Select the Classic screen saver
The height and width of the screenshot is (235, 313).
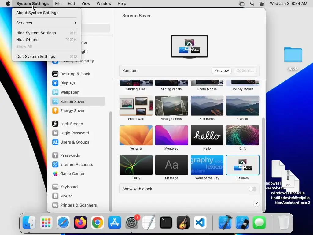pyautogui.click(x=242, y=106)
